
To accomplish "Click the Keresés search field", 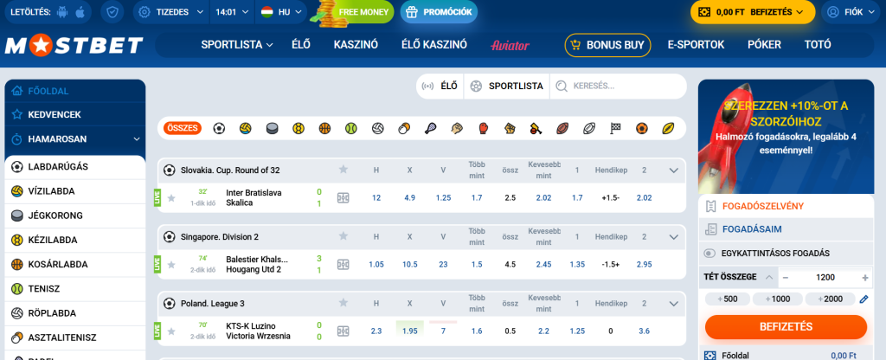I will click(623, 86).
